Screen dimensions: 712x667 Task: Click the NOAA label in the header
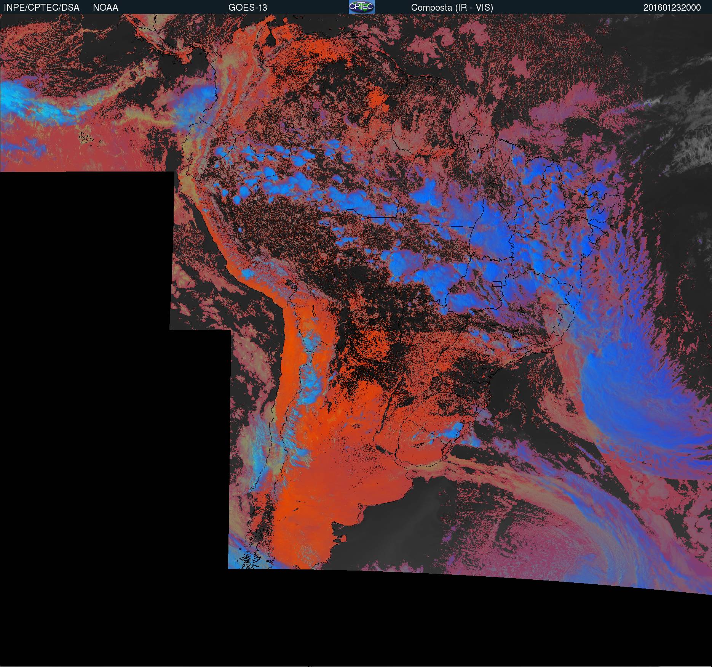coord(105,8)
